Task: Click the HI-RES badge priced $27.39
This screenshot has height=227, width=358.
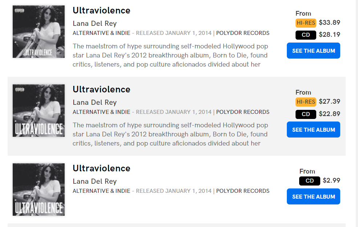Action: [306, 102]
